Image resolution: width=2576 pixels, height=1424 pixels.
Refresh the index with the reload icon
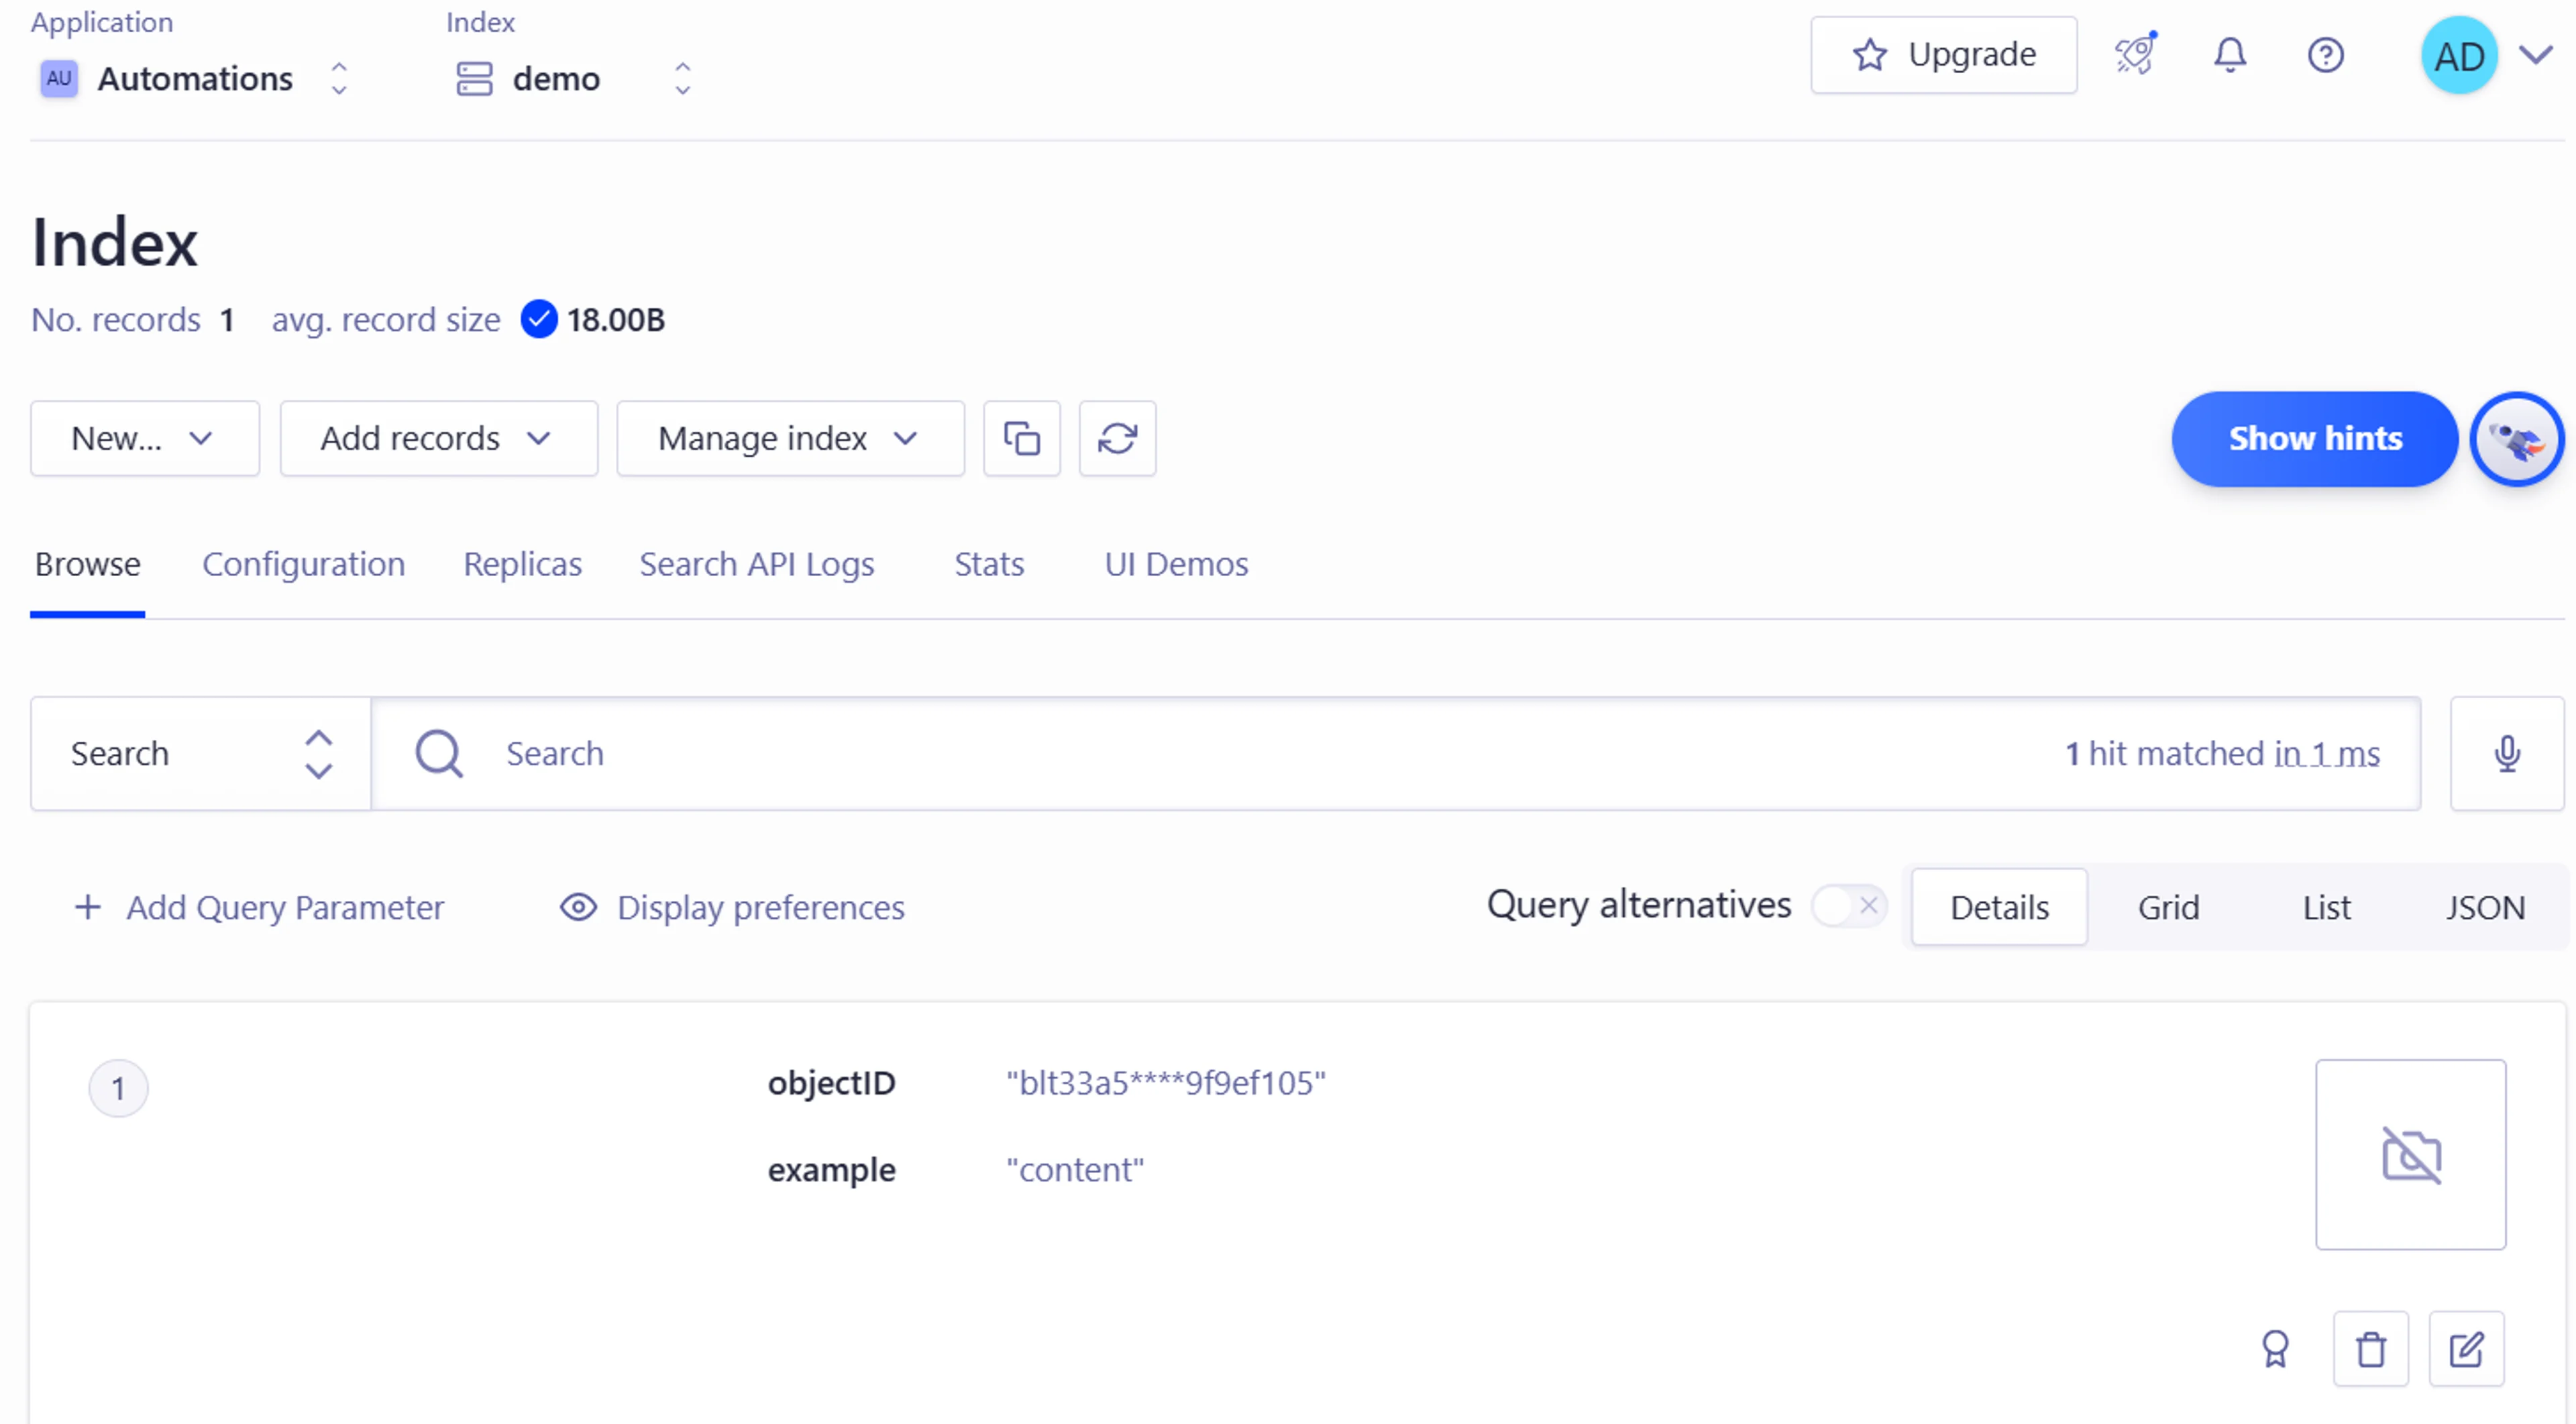pyautogui.click(x=1117, y=438)
